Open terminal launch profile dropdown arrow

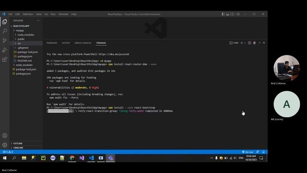pos(245,43)
